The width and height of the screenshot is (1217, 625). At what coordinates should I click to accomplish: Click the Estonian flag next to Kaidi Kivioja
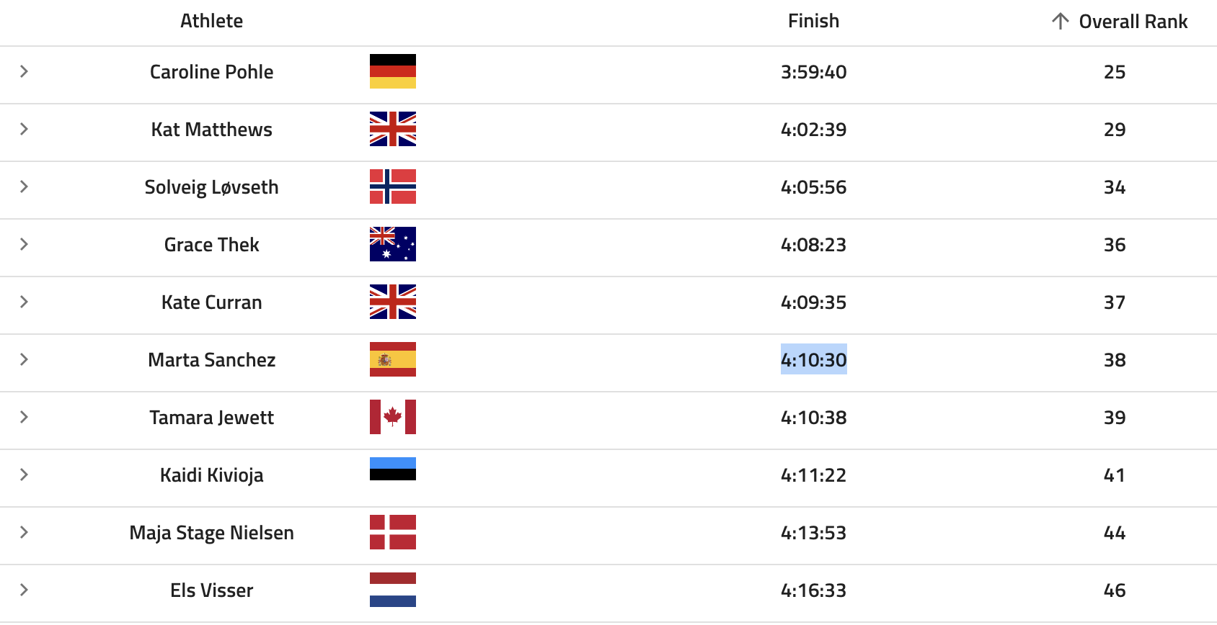tap(393, 469)
